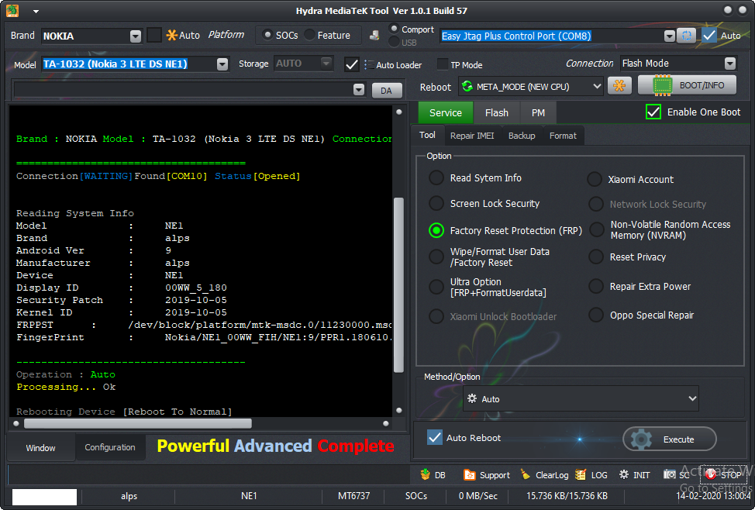This screenshot has height=510, width=755.
Task: Select Wipe/Format User Data option
Action: [x=436, y=257]
